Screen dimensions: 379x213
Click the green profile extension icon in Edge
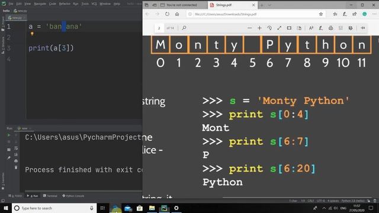(365, 14)
